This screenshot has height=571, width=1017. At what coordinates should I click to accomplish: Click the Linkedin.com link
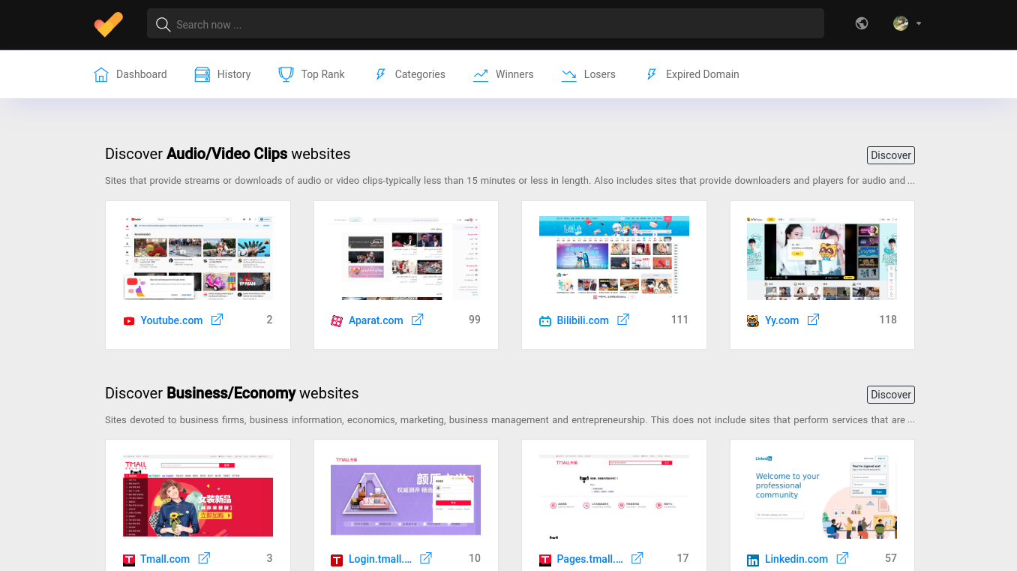796,559
